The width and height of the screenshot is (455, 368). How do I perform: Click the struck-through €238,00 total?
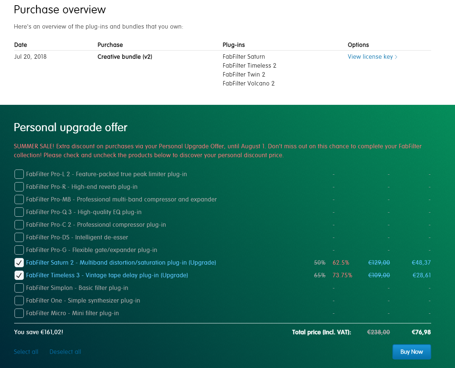(379, 332)
